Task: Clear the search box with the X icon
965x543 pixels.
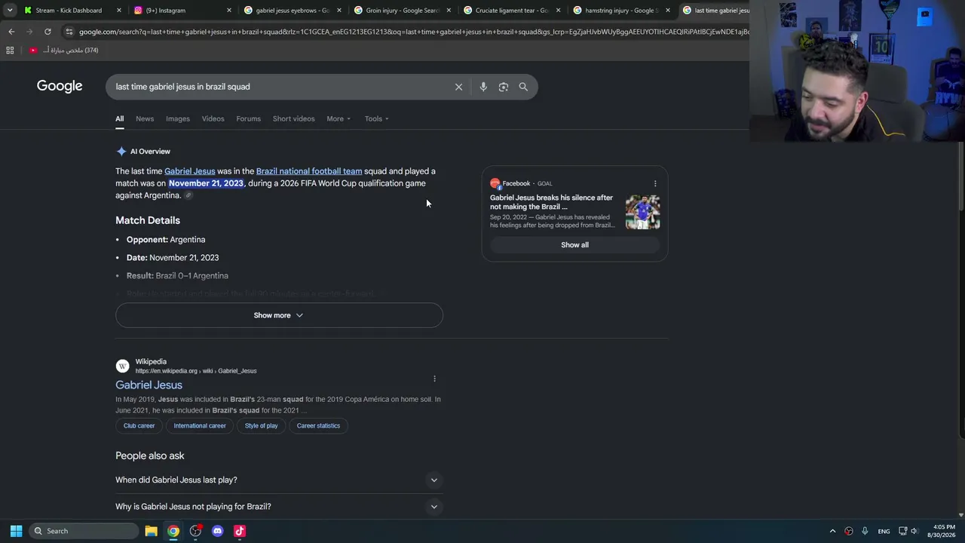Action: (458, 87)
